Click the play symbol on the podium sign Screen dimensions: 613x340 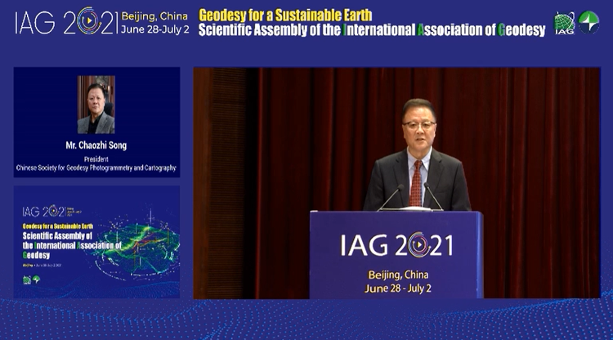[418, 245]
